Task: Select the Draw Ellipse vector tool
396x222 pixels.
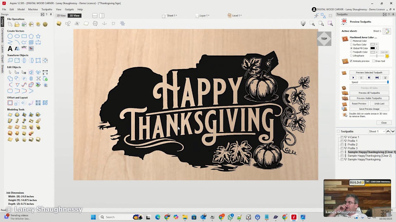Action: [x=17, y=36]
